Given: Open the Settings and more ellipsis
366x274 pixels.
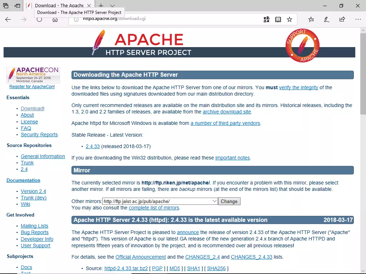Looking at the screenshot, I should [358, 20].
